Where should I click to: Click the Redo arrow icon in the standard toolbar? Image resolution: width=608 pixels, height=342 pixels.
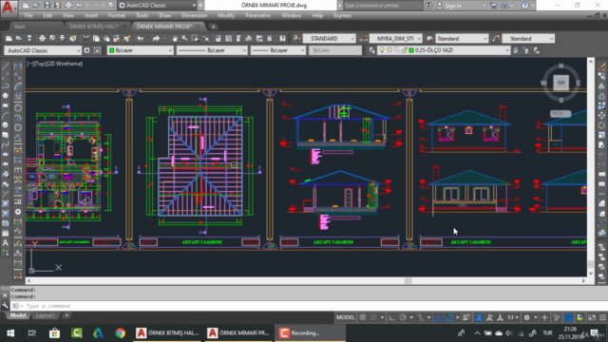156,38
